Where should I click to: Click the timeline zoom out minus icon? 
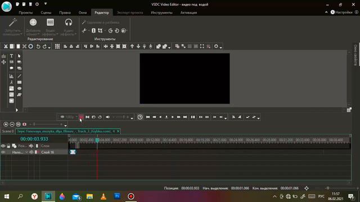12,125
